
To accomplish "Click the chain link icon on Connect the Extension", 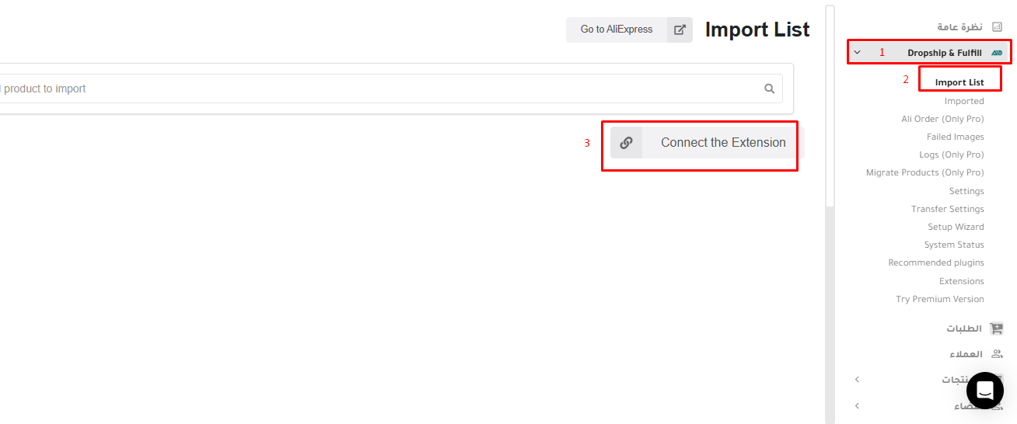I will [x=626, y=143].
